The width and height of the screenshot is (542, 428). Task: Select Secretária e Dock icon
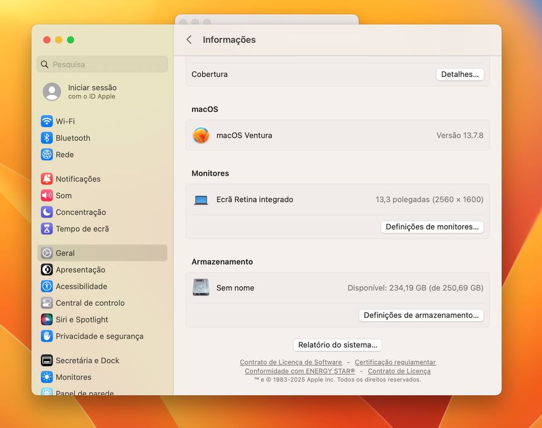pos(46,360)
